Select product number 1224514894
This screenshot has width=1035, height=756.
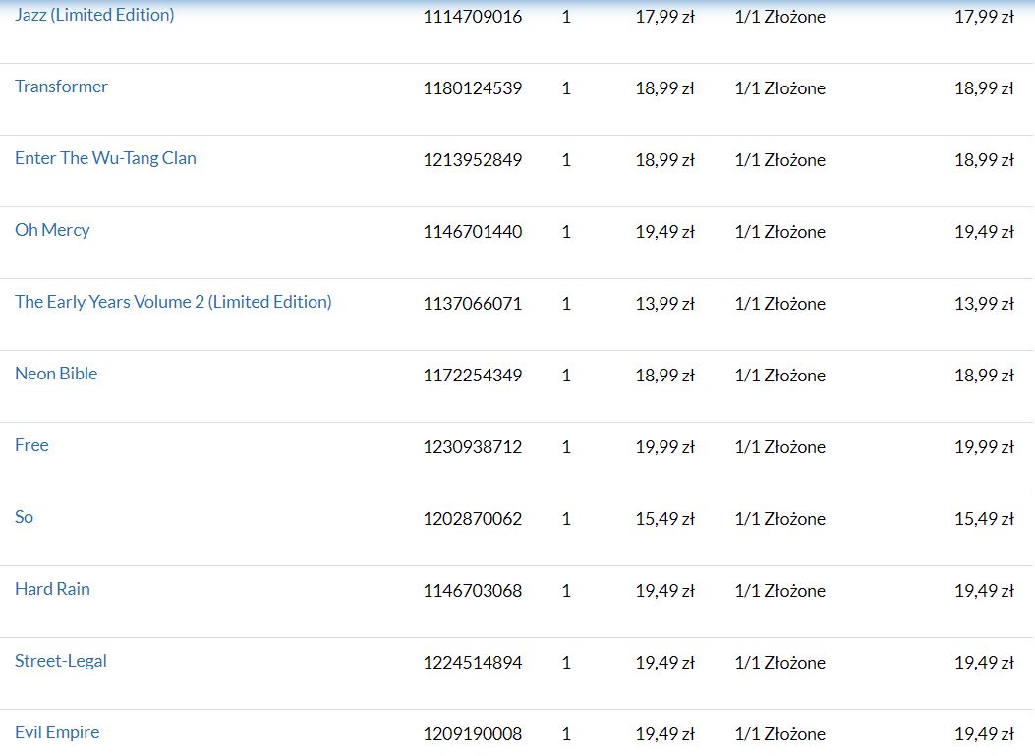[x=473, y=663]
